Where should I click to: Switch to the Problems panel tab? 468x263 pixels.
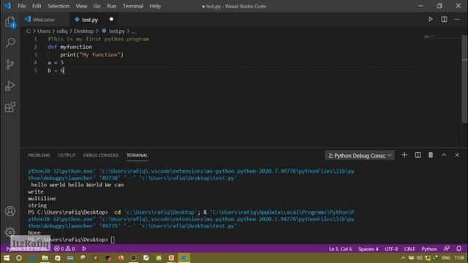click(39, 155)
